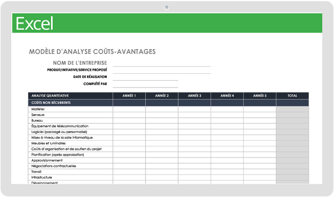Select the Meubles et luminaires row label
334x197 pixels.
coord(49,143)
